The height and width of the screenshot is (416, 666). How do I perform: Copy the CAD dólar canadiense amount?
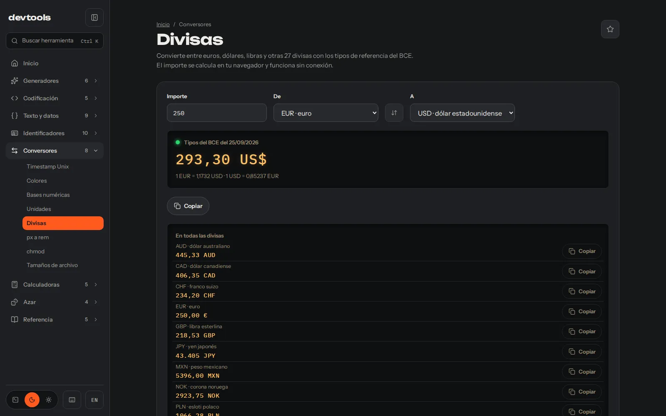point(582,272)
